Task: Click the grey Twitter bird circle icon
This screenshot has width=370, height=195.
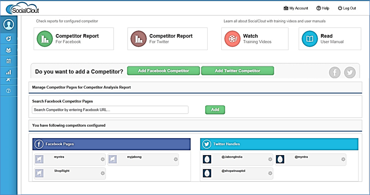Action: 350,72
